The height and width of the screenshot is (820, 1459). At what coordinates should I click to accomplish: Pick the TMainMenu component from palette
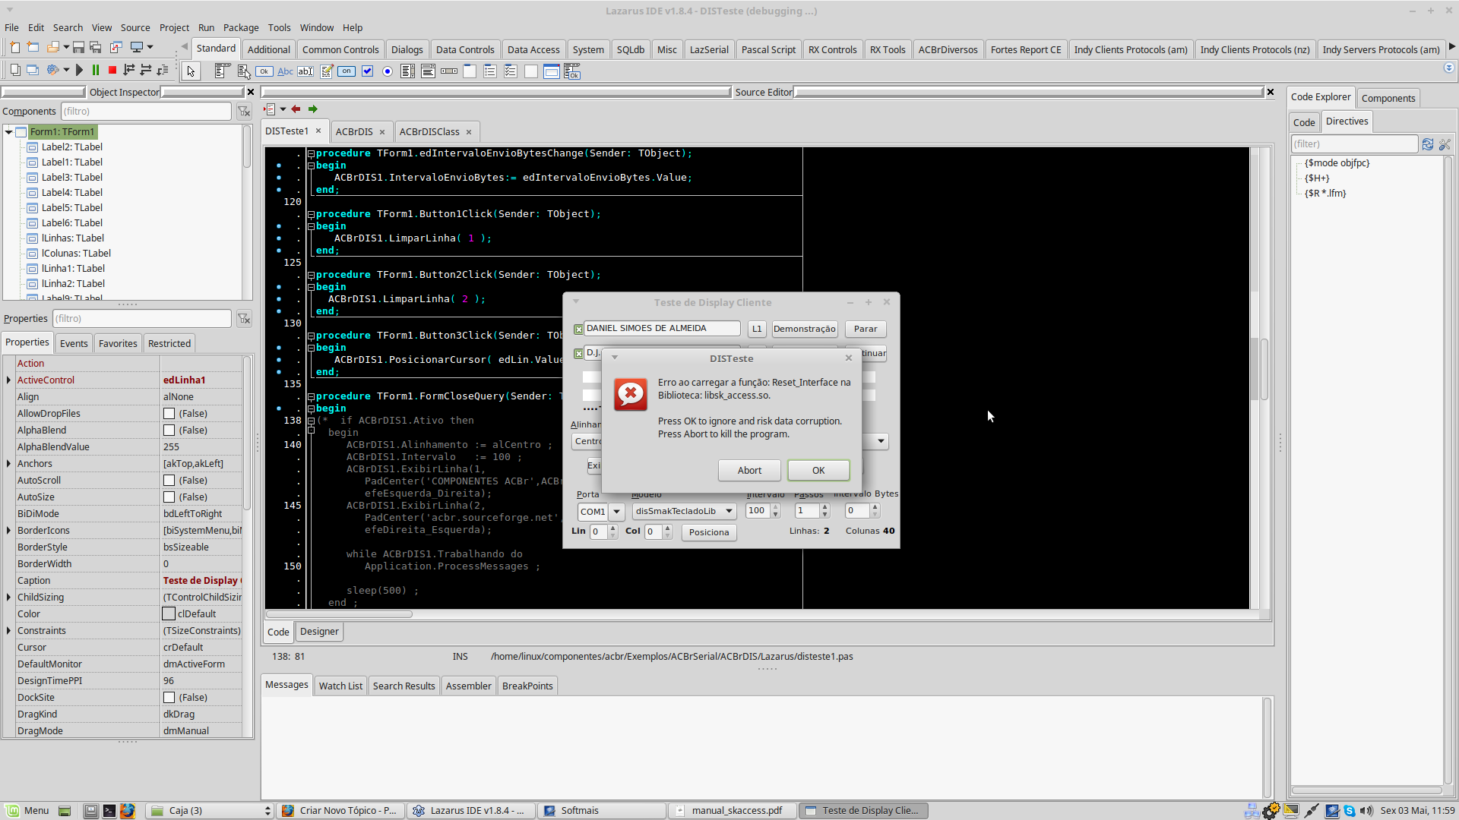(222, 71)
